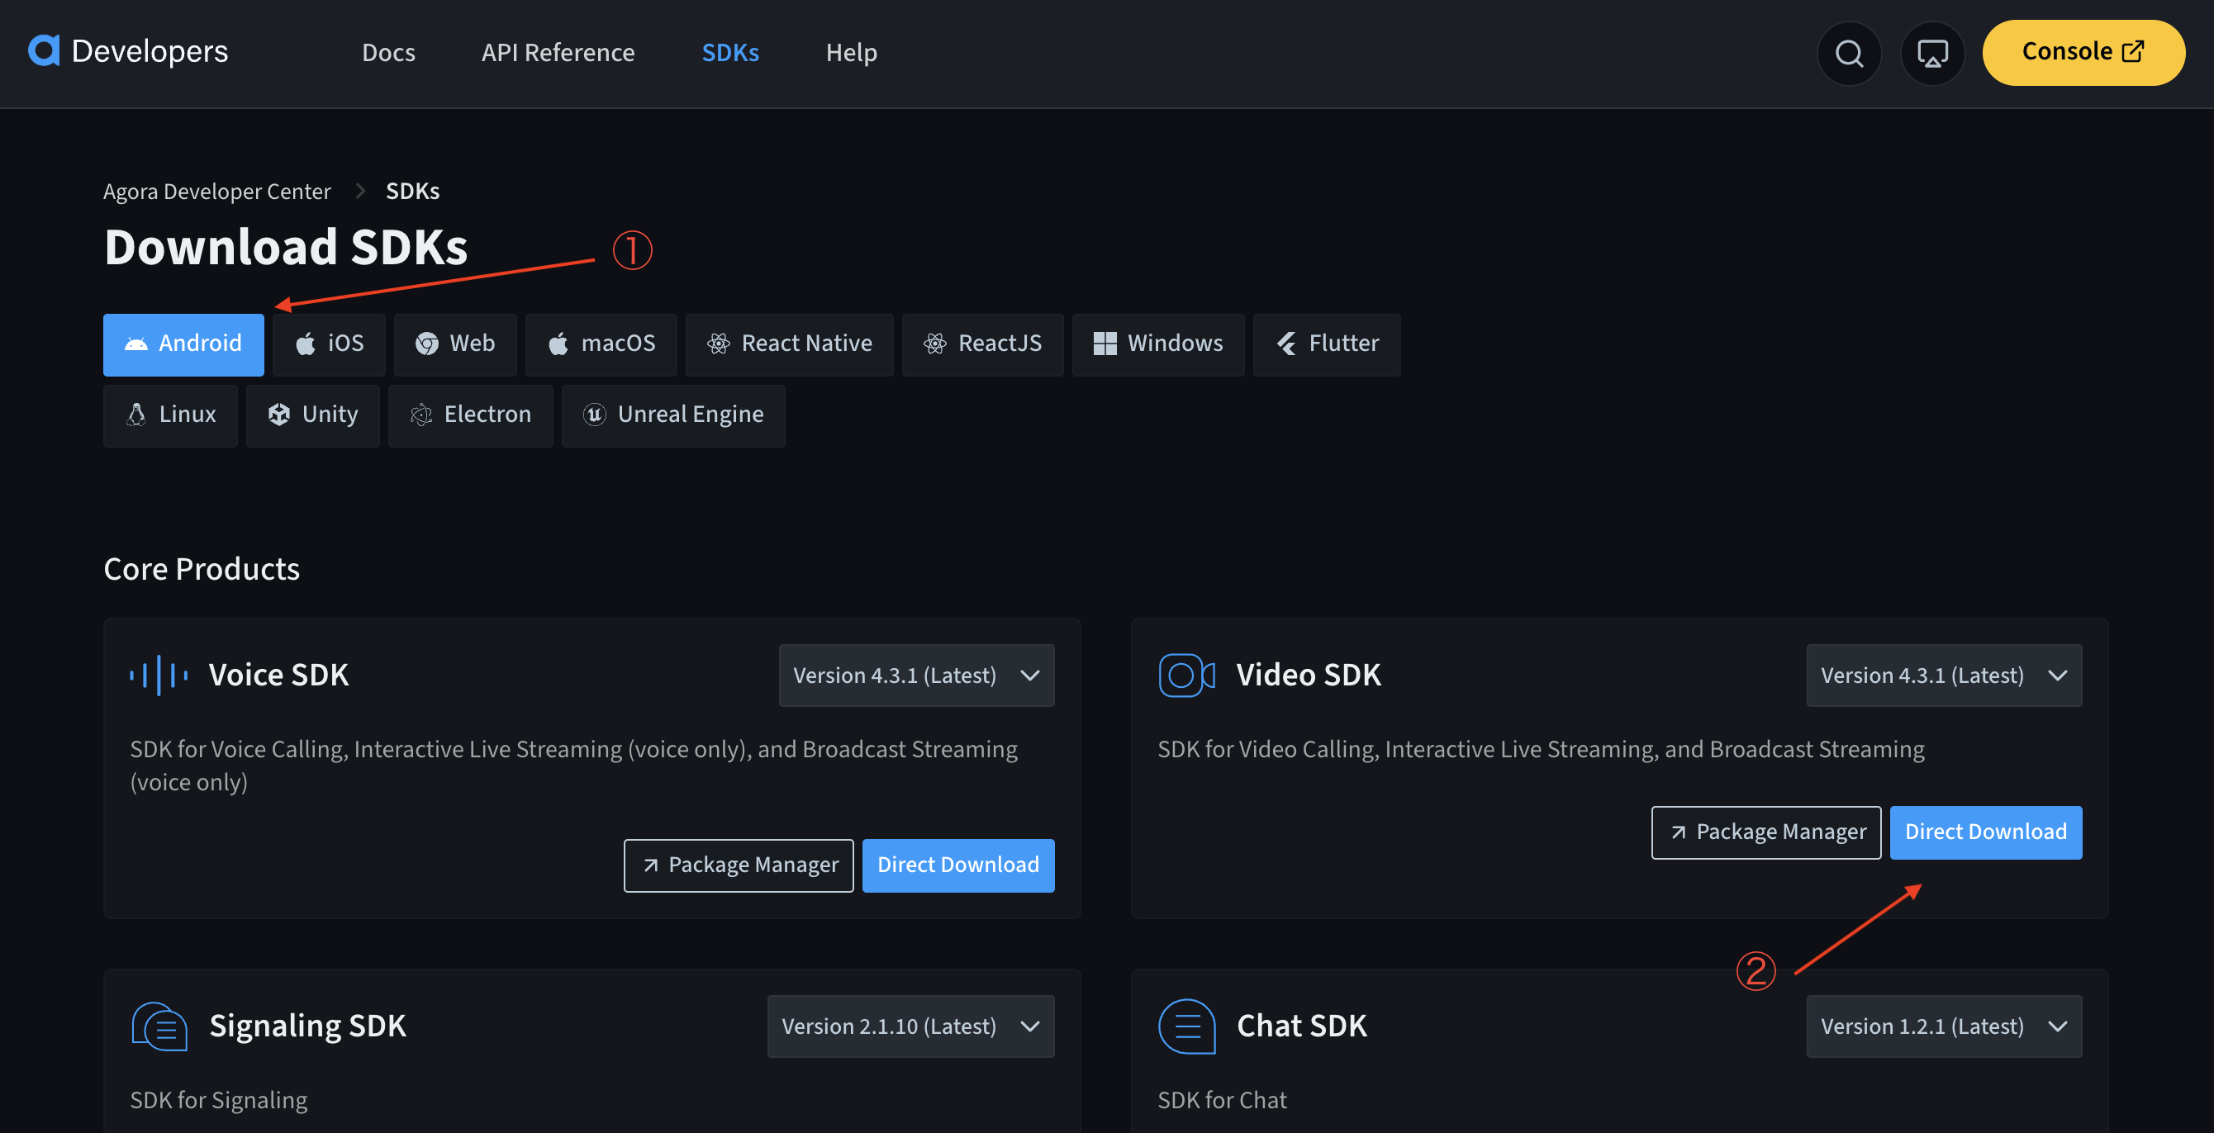Click the Voice SDK card title
Screen dimensions: 2214x1133
click(x=278, y=676)
